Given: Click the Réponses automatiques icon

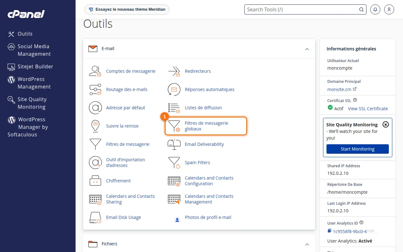Looking at the screenshot, I should pos(174,89).
